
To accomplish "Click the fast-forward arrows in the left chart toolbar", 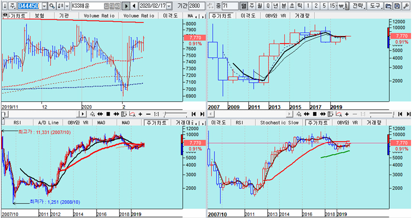I will (x=116, y=114).
